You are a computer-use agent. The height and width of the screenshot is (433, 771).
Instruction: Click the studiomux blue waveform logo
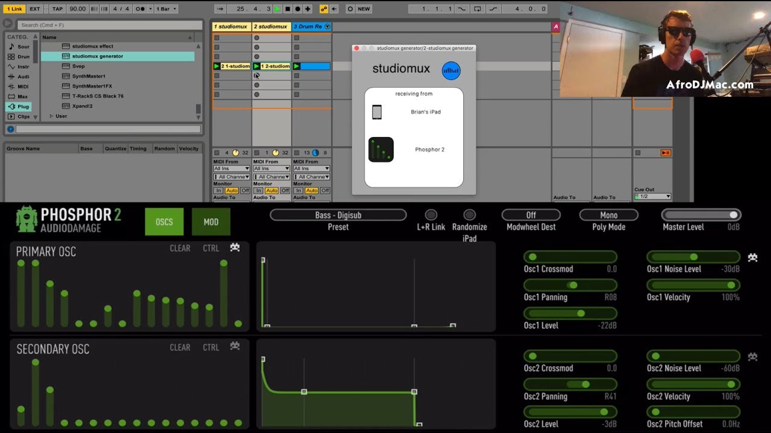tap(451, 70)
